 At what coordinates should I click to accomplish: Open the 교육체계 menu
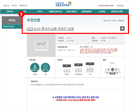point(10,11)
